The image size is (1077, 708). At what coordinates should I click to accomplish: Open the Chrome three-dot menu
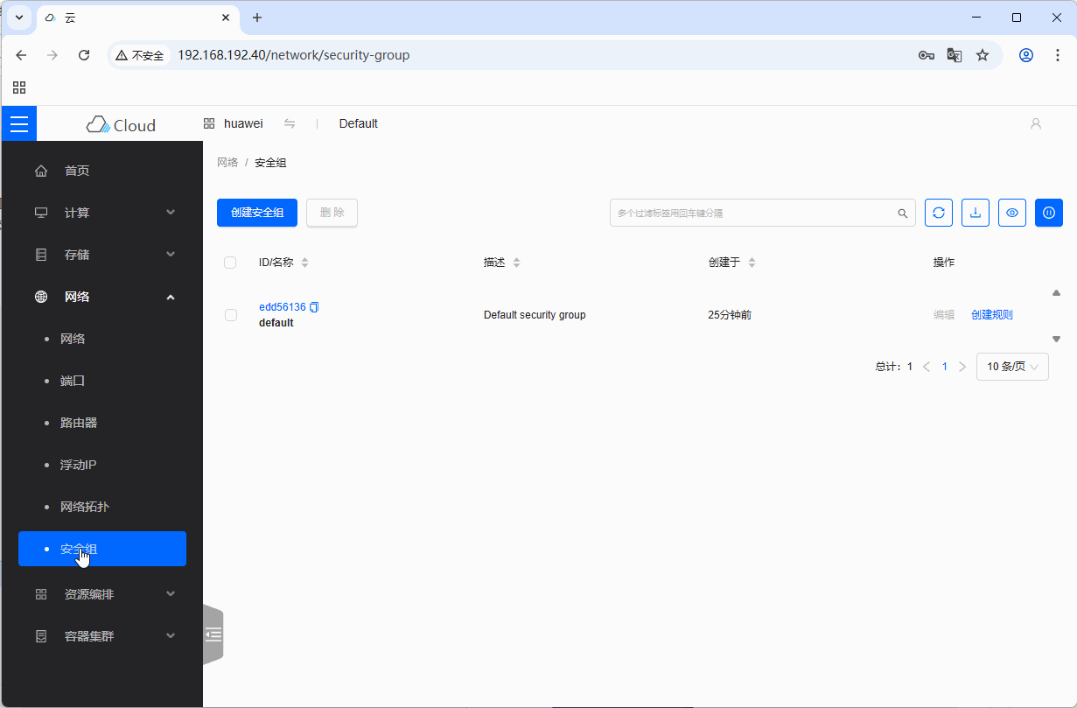(1058, 55)
